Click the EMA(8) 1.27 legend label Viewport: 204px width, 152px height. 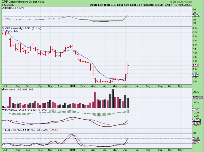pos(10,31)
